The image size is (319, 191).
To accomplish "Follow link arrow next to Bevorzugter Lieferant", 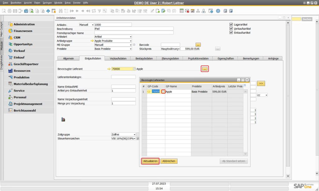I will (109, 69).
